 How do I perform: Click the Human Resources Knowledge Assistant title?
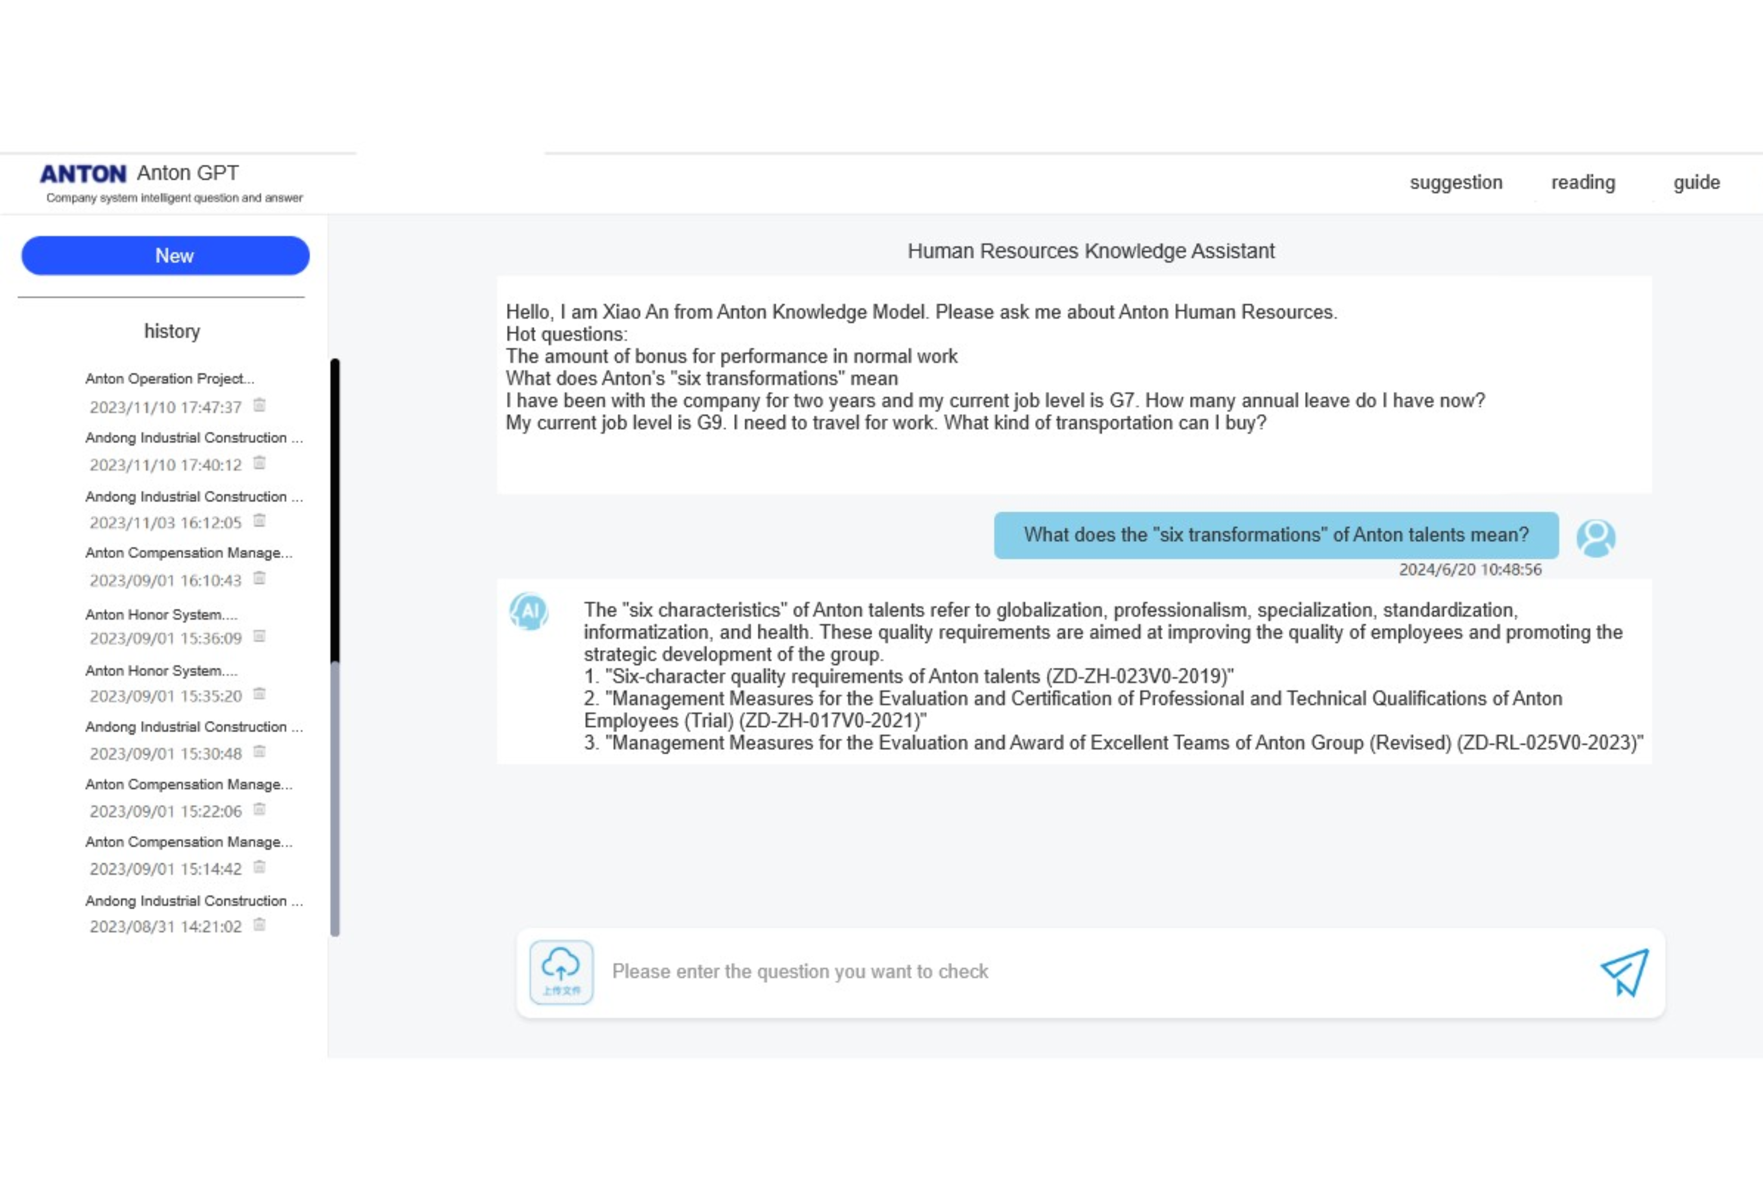point(1091,251)
